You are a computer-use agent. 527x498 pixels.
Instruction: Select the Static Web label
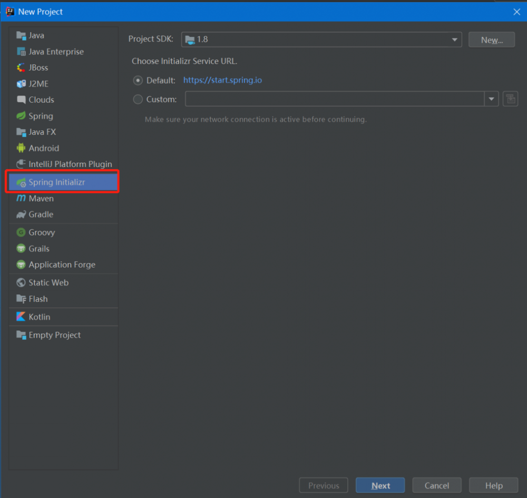[48, 282]
